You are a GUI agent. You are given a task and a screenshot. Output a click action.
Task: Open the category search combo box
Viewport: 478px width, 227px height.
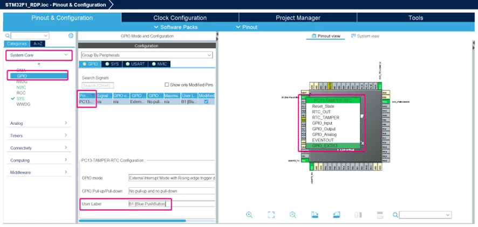point(30,36)
